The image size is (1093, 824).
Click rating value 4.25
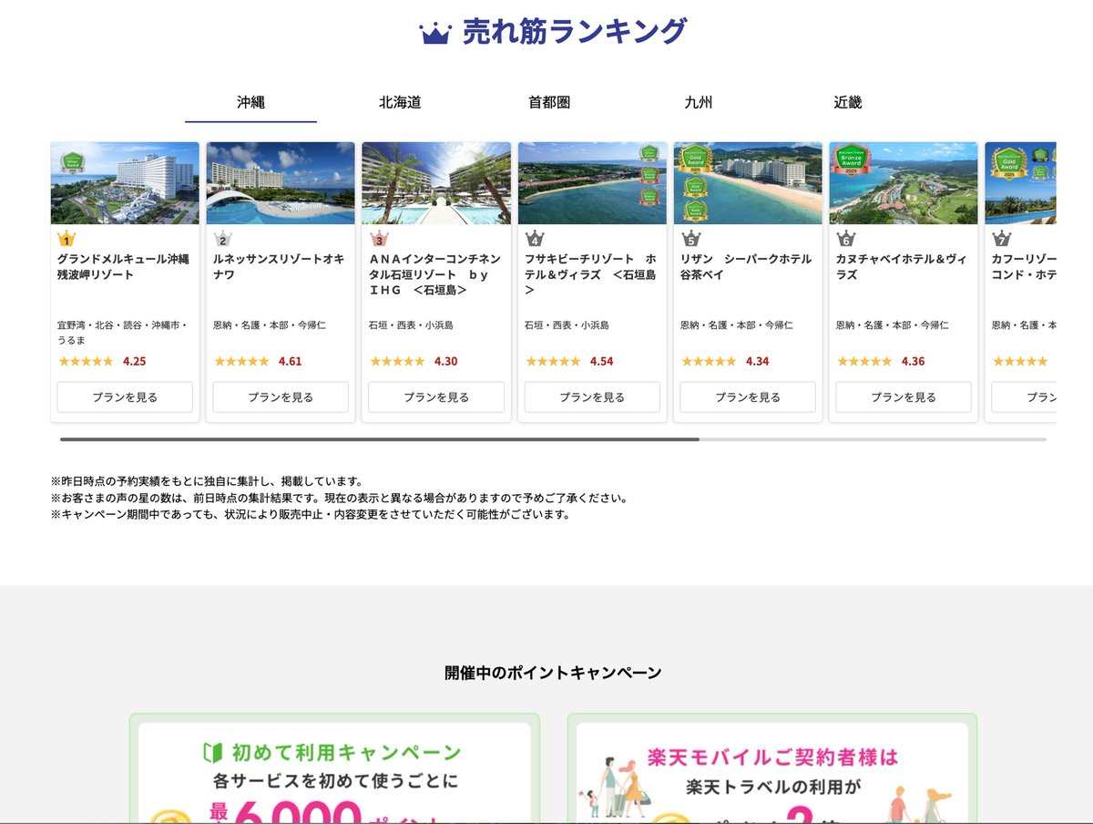(x=135, y=361)
